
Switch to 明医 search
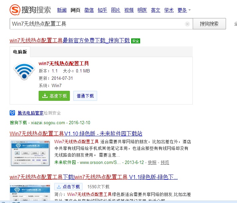click(x=142, y=10)
